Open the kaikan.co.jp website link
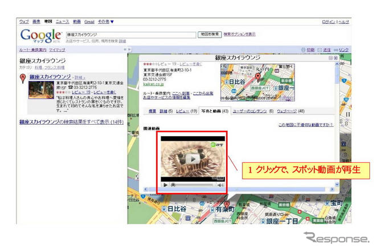 pyautogui.click(x=153, y=84)
